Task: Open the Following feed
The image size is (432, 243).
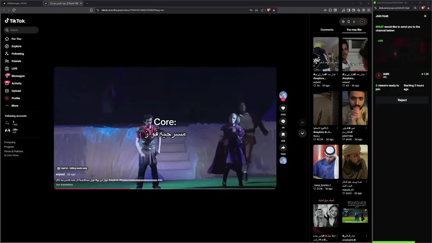Action: point(15,54)
